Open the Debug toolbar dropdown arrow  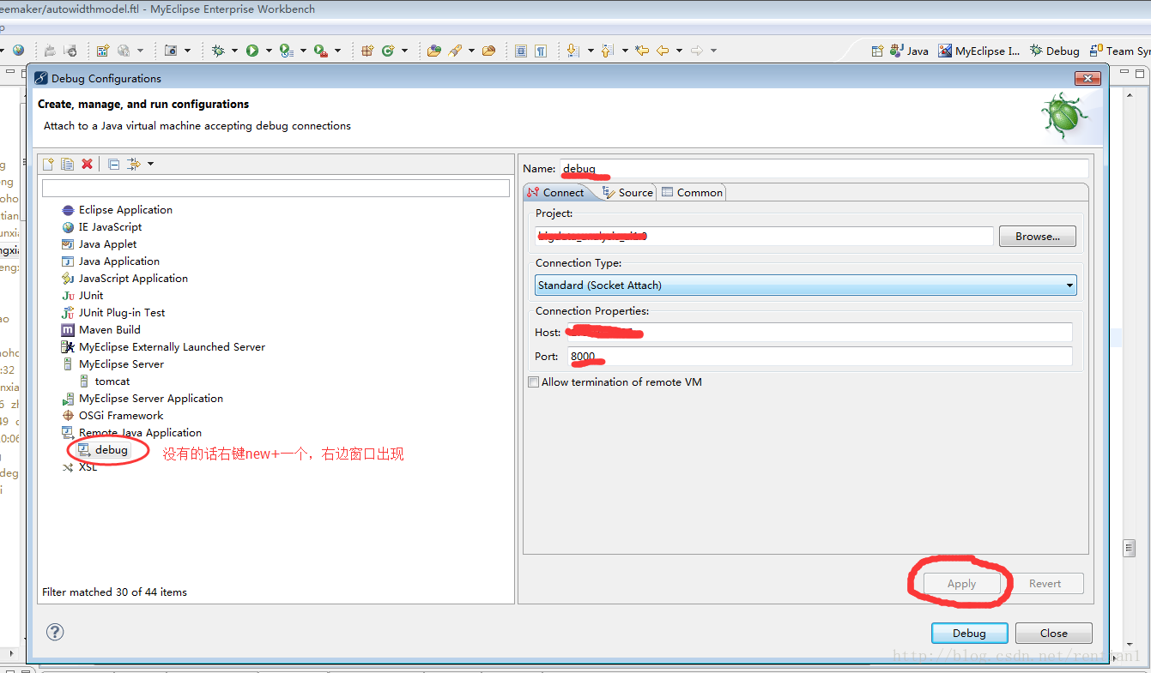pos(234,51)
